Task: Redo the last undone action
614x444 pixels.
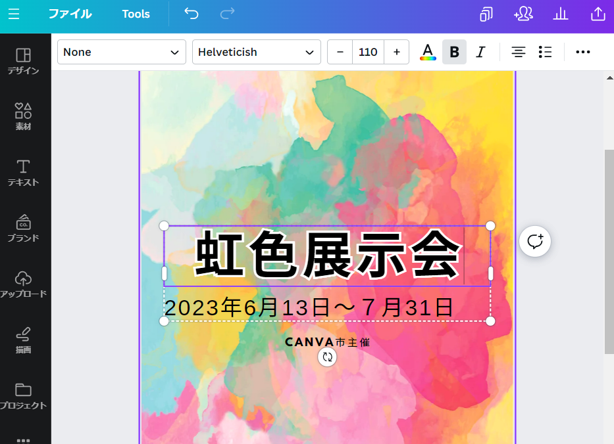Action: pyautogui.click(x=227, y=14)
